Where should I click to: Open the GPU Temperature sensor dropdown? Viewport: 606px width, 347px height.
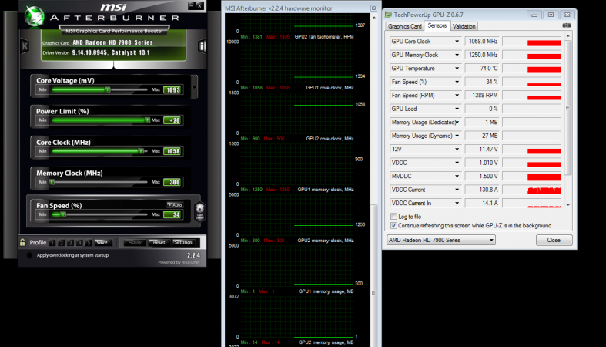click(x=457, y=69)
